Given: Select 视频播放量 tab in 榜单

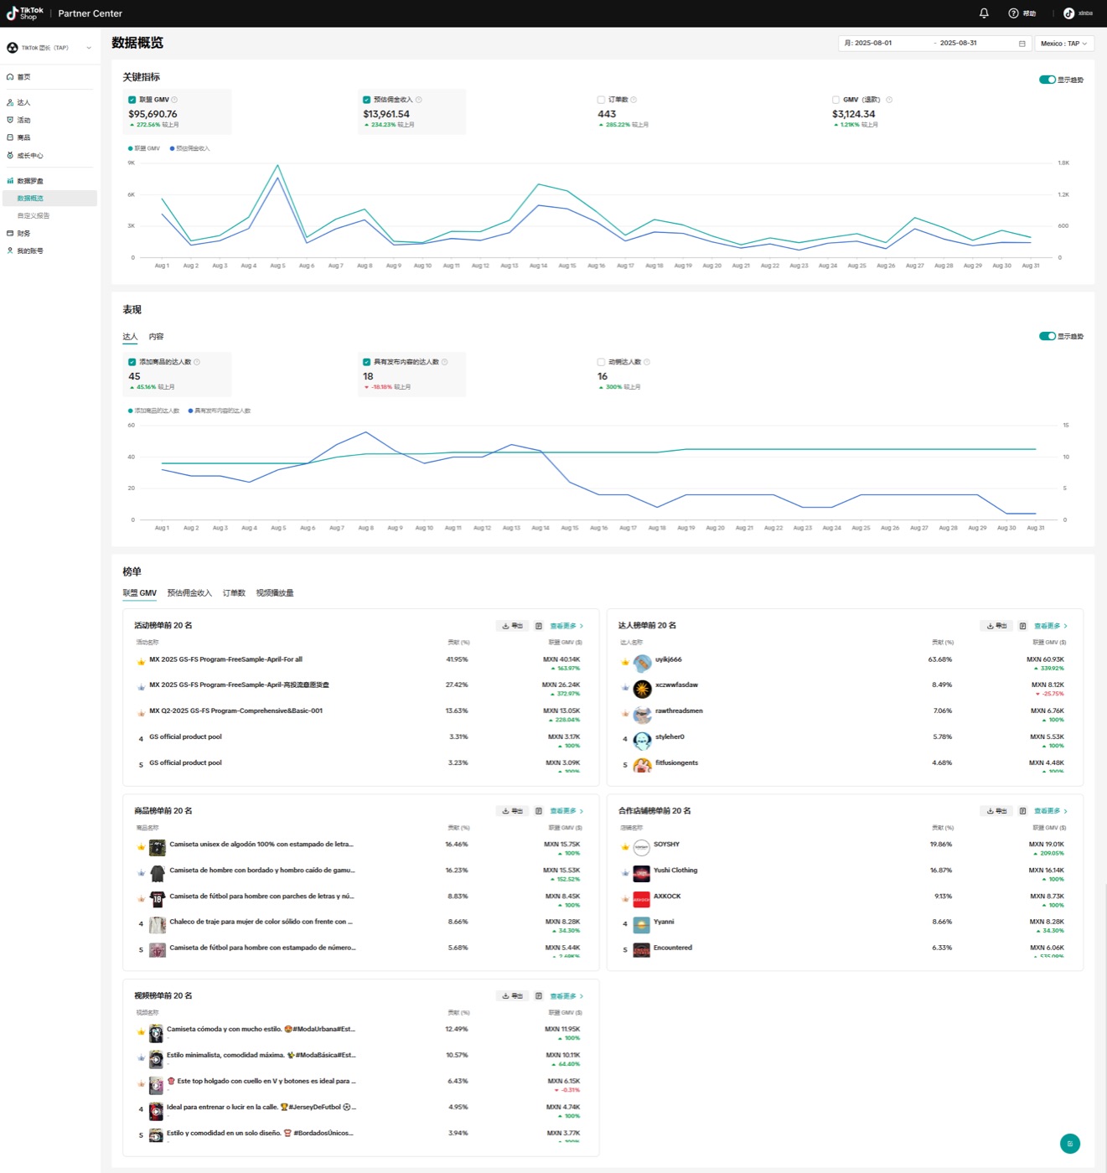Looking at the screenshot, I should (275, 593).
